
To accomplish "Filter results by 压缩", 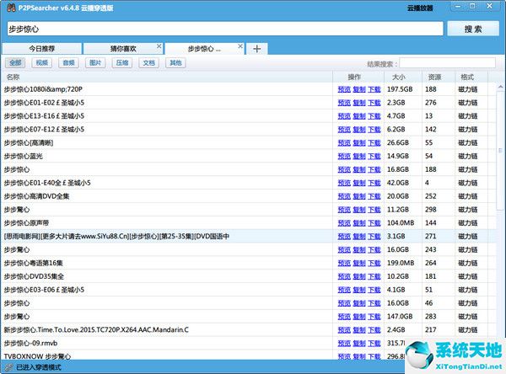I will point(122,62).
